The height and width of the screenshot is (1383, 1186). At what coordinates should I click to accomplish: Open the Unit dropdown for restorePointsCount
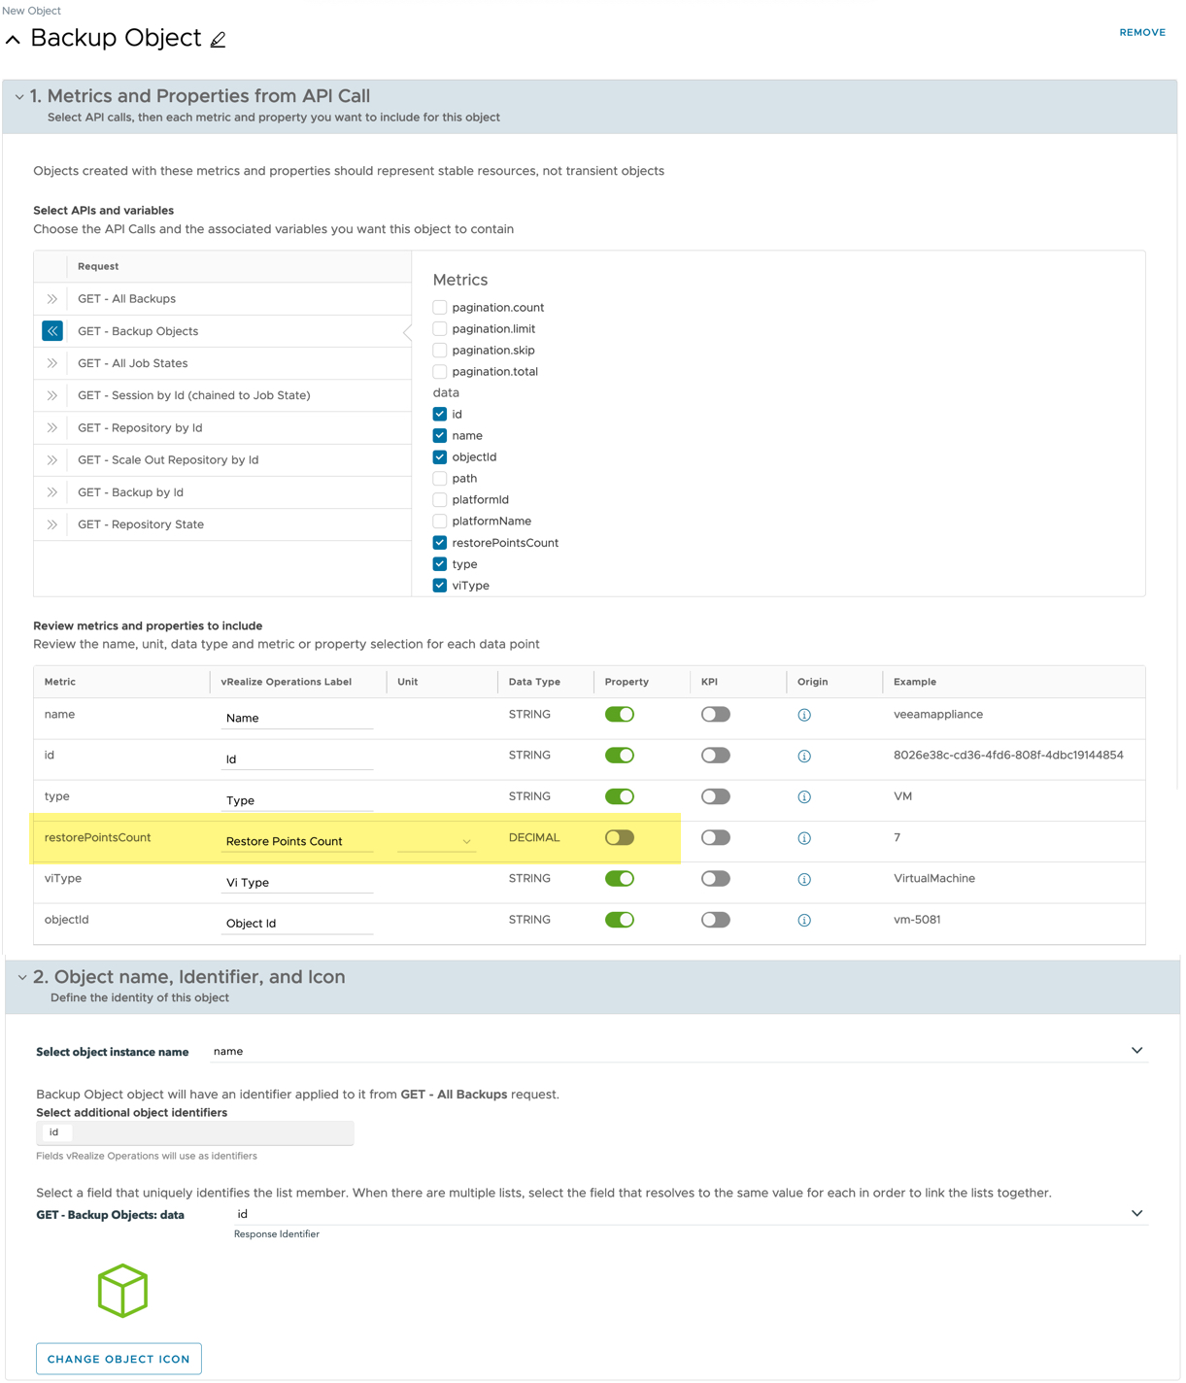tap(436, 841)
